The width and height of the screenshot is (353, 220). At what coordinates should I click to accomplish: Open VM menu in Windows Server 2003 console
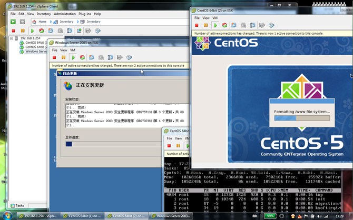[x=73, y=50]
